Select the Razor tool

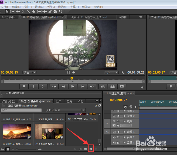34,12
